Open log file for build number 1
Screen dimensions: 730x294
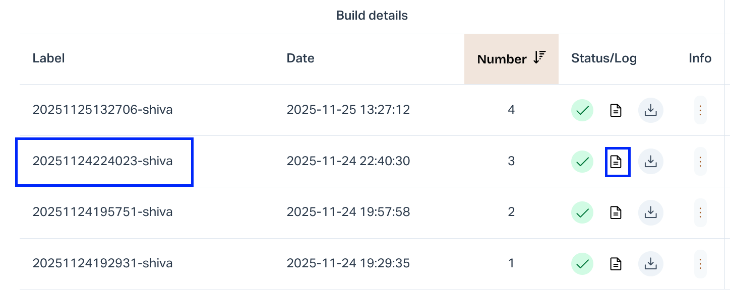click(x=616, y=263)
